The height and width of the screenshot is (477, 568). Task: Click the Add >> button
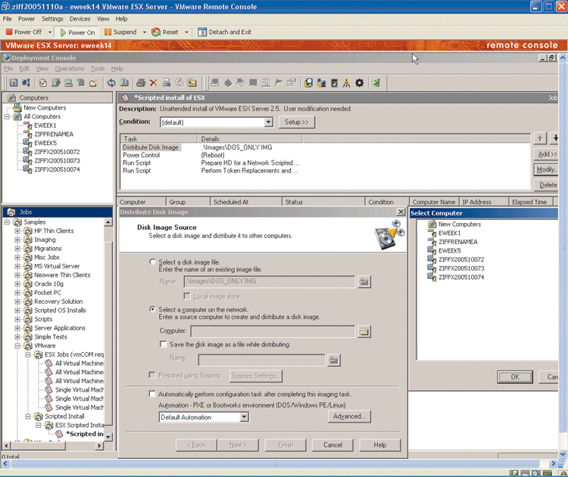546,154
